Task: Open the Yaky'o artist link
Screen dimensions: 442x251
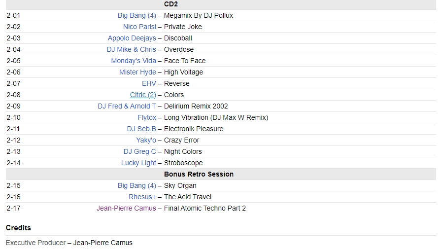Action: (x=146, y=140)
